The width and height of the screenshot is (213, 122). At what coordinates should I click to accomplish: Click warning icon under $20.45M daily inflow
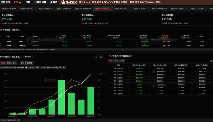tap(3, 23)
